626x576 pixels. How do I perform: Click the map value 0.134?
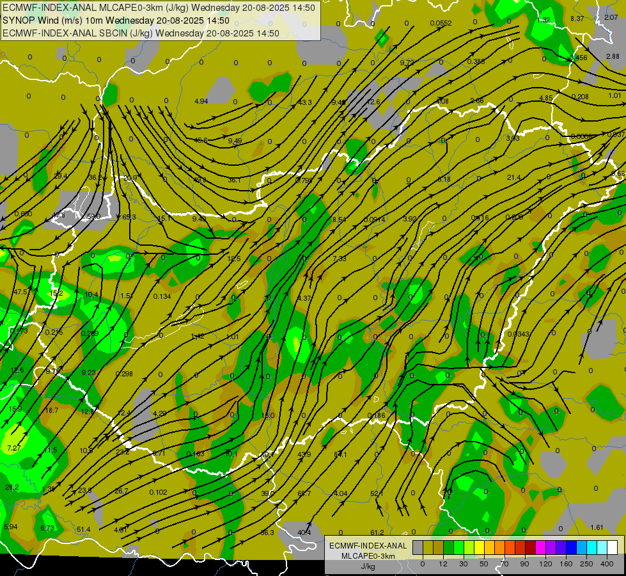pyautogui.click(x=162, y=296)
